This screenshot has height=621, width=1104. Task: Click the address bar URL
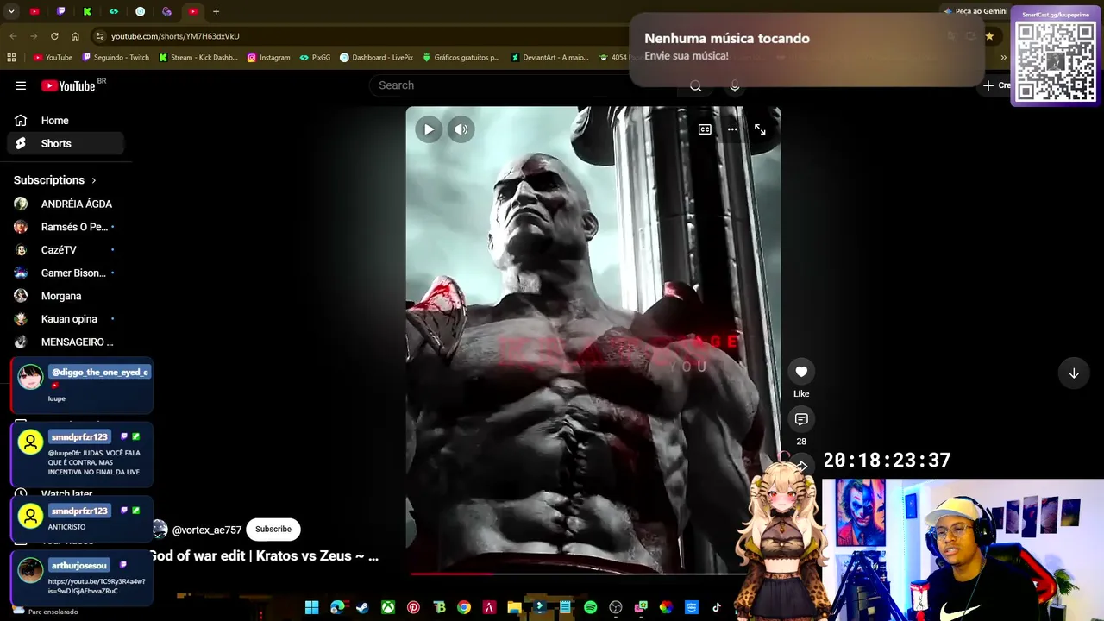pos(175,36)
